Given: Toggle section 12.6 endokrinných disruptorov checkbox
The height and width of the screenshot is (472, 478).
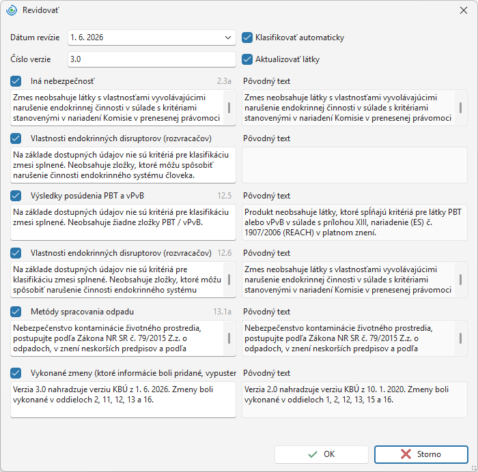Looking at the screenshot, I should point(16,253).
